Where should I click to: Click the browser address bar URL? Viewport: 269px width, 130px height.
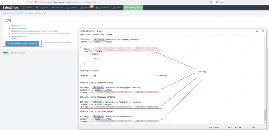[x=69, y=2]
